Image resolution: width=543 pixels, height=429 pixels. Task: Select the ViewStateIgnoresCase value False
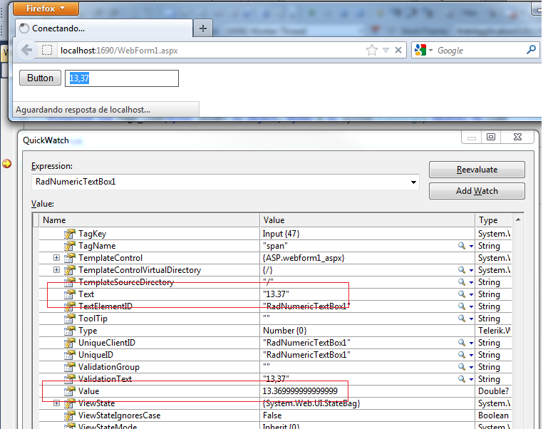coord(272,415)
